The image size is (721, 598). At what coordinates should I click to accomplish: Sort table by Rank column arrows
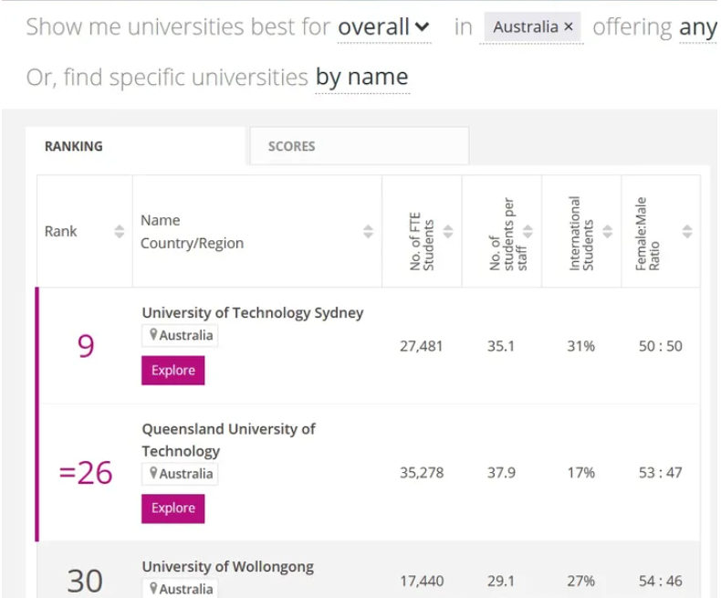click(x=119, y=232)
